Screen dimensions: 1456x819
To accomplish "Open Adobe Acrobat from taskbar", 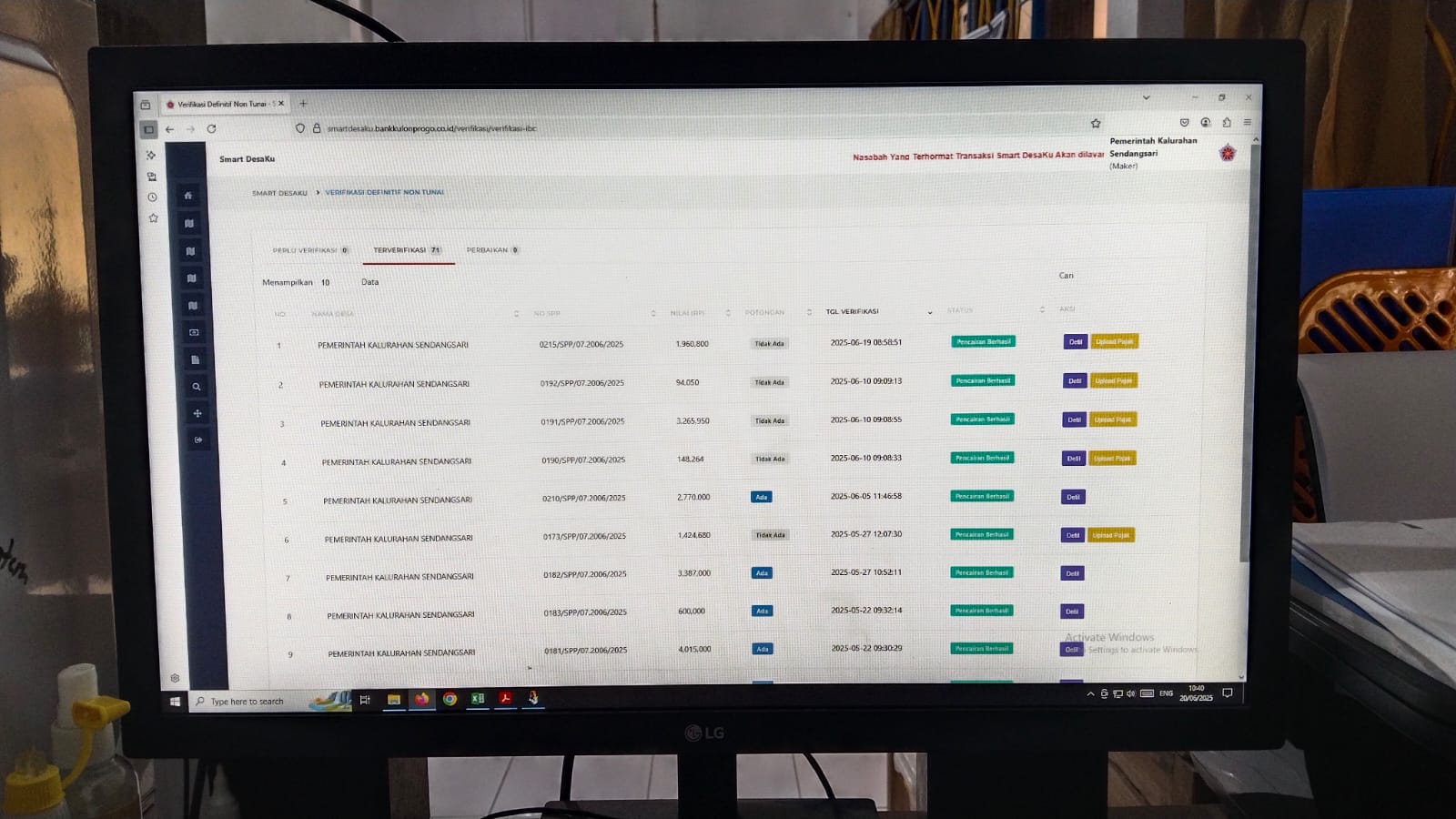I will [x=505, y=698].
